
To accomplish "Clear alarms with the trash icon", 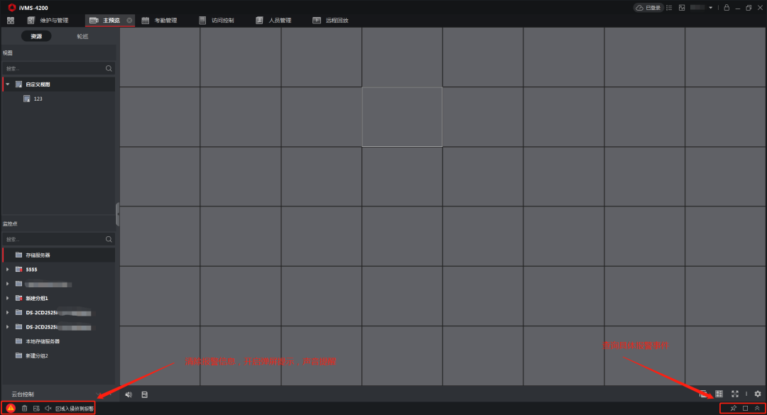I will pos(24,408).
